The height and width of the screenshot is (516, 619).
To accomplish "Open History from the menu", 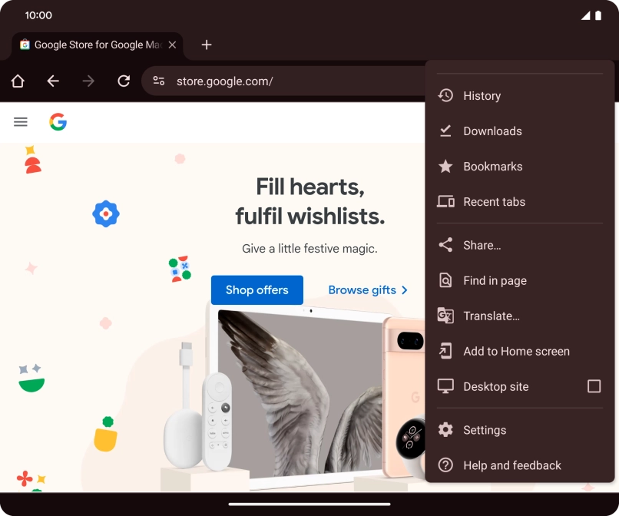I will [x=482, y=96].
